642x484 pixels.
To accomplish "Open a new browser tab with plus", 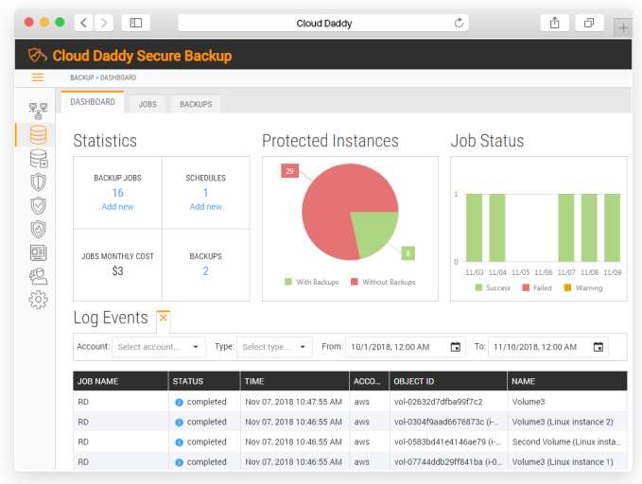I will 623,27.
